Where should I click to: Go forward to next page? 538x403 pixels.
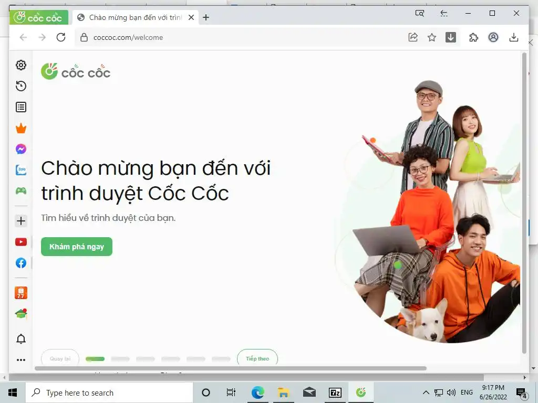42,37
